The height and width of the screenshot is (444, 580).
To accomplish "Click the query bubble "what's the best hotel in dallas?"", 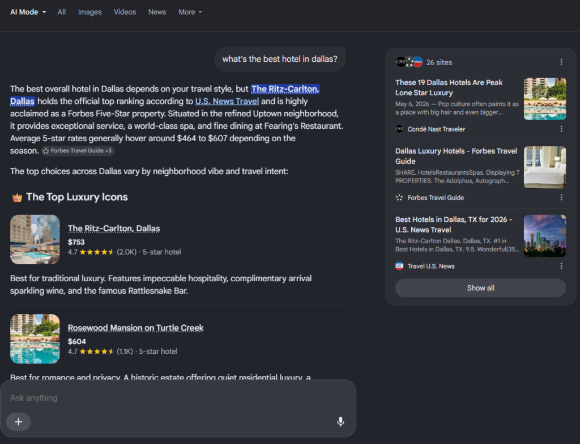I will pyautogui.click(x=280, y=59).
